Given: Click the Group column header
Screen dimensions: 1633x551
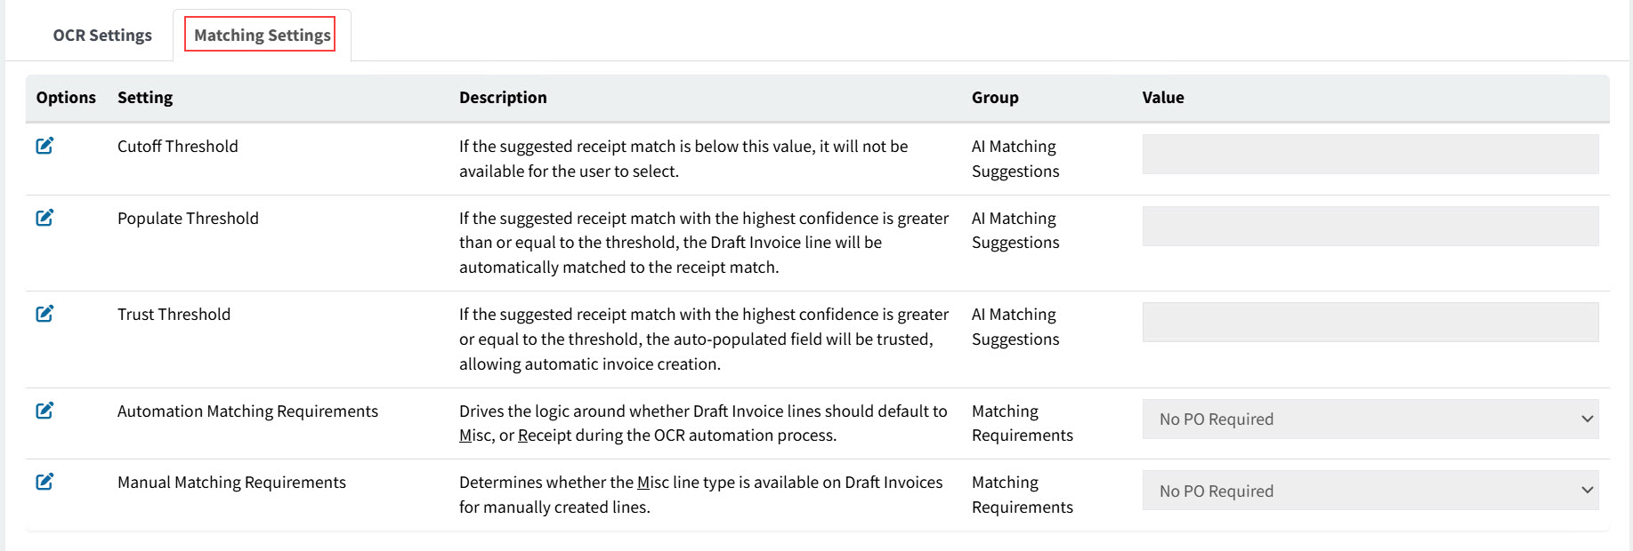Looking at the screenshot, I should point(994,97).
